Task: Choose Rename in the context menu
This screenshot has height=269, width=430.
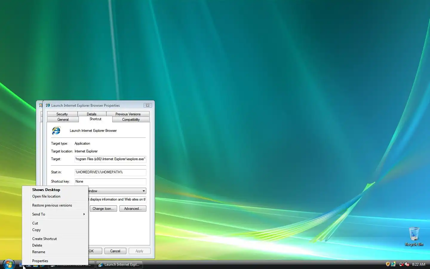Action: (55, 252)
